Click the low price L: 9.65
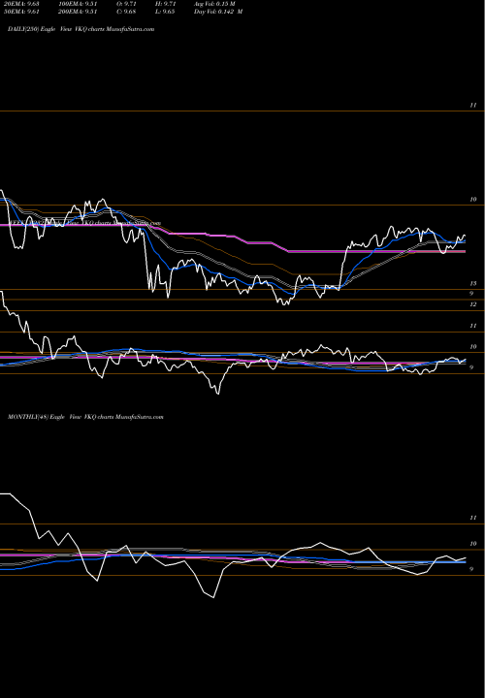The image size is (485, 698). tap(165, 12)
